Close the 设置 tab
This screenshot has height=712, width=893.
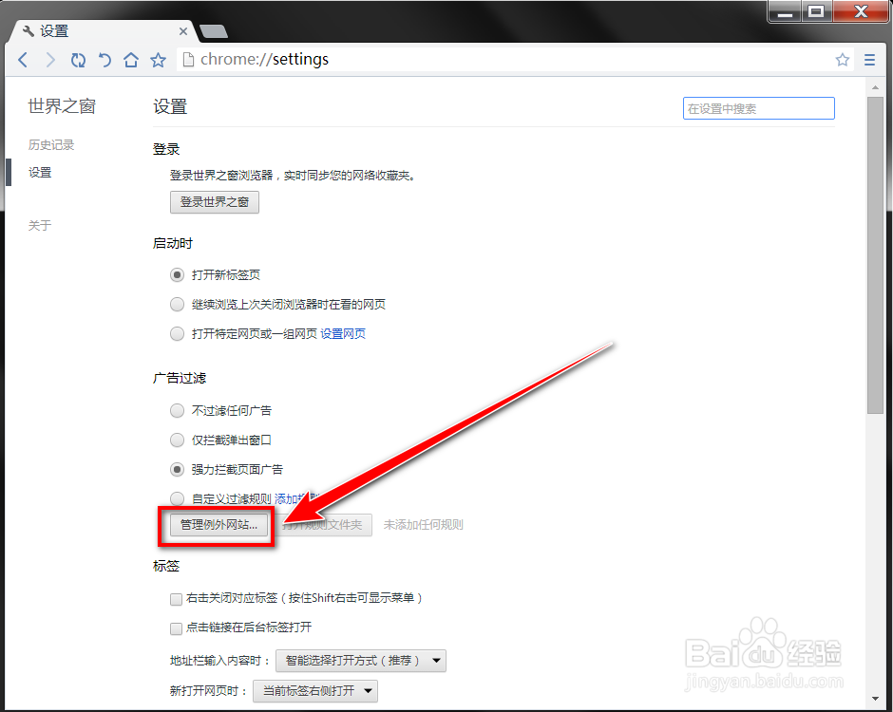183,31
